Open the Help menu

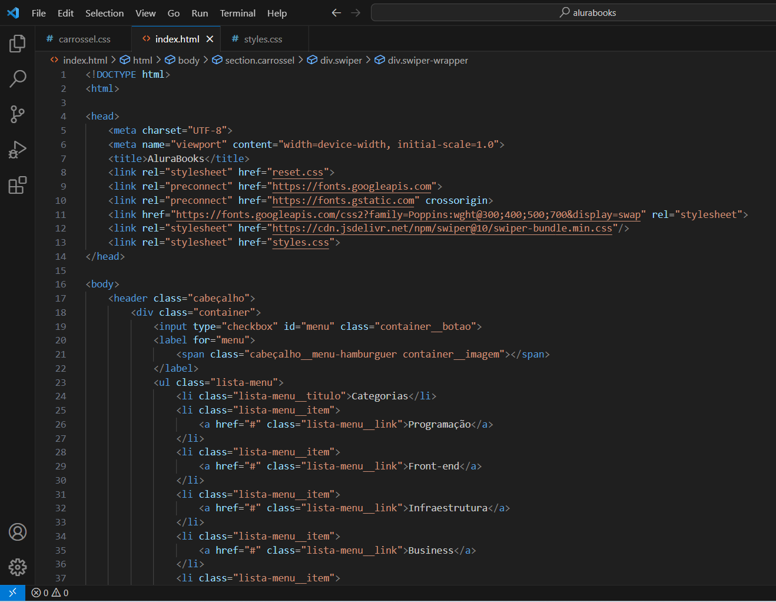(277, 13)
